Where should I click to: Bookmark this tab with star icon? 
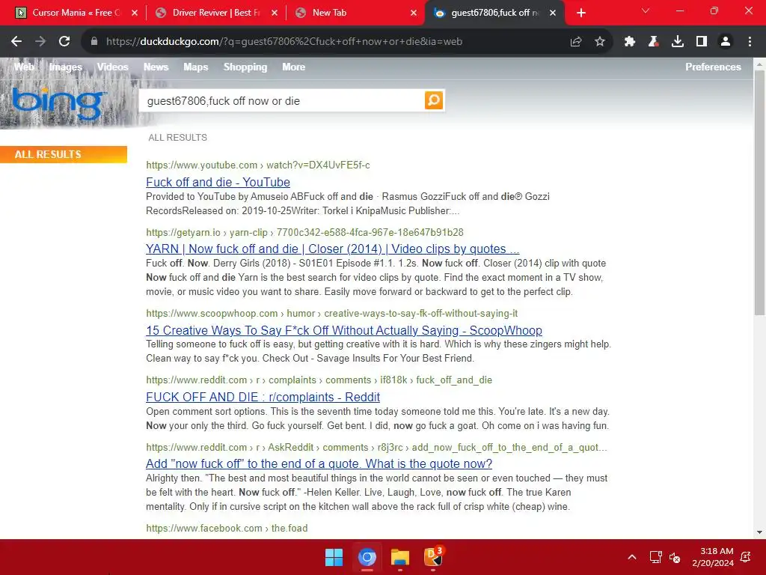click(x=600, y=42)
